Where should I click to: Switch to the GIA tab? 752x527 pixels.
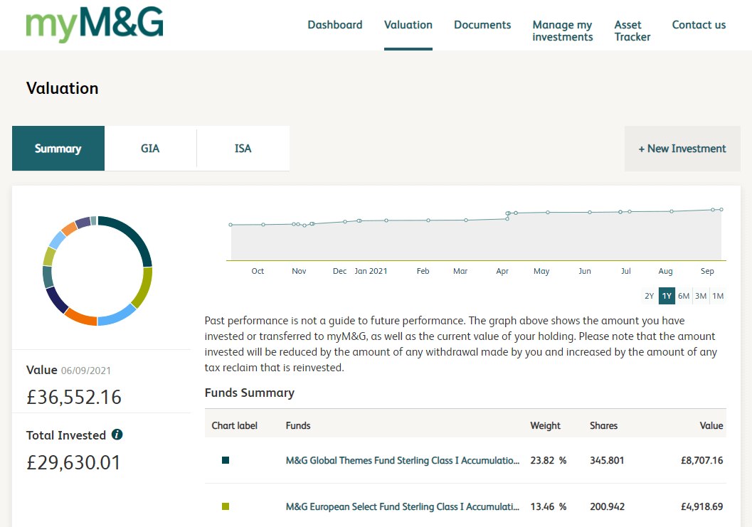point(150,148)
